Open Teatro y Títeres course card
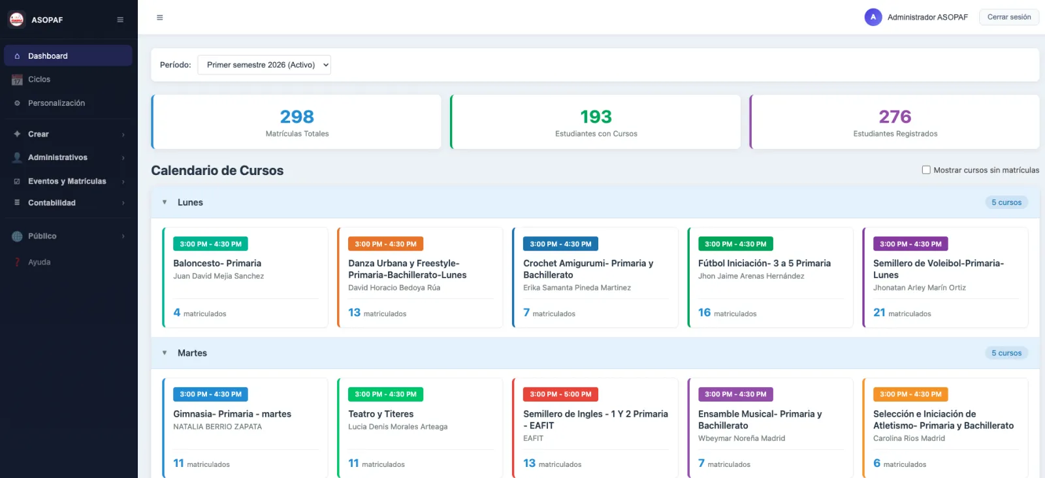1045x478 pixels. pos(420,428)
